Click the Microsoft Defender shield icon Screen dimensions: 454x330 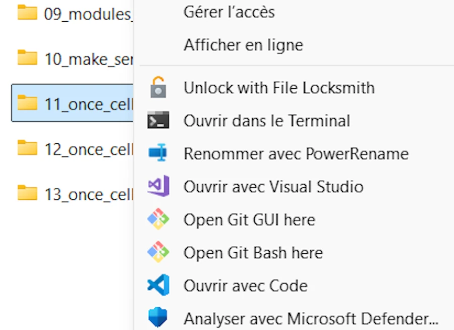point(158,317)
